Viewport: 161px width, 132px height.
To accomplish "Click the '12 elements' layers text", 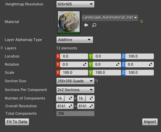I will tap(67, 48).
